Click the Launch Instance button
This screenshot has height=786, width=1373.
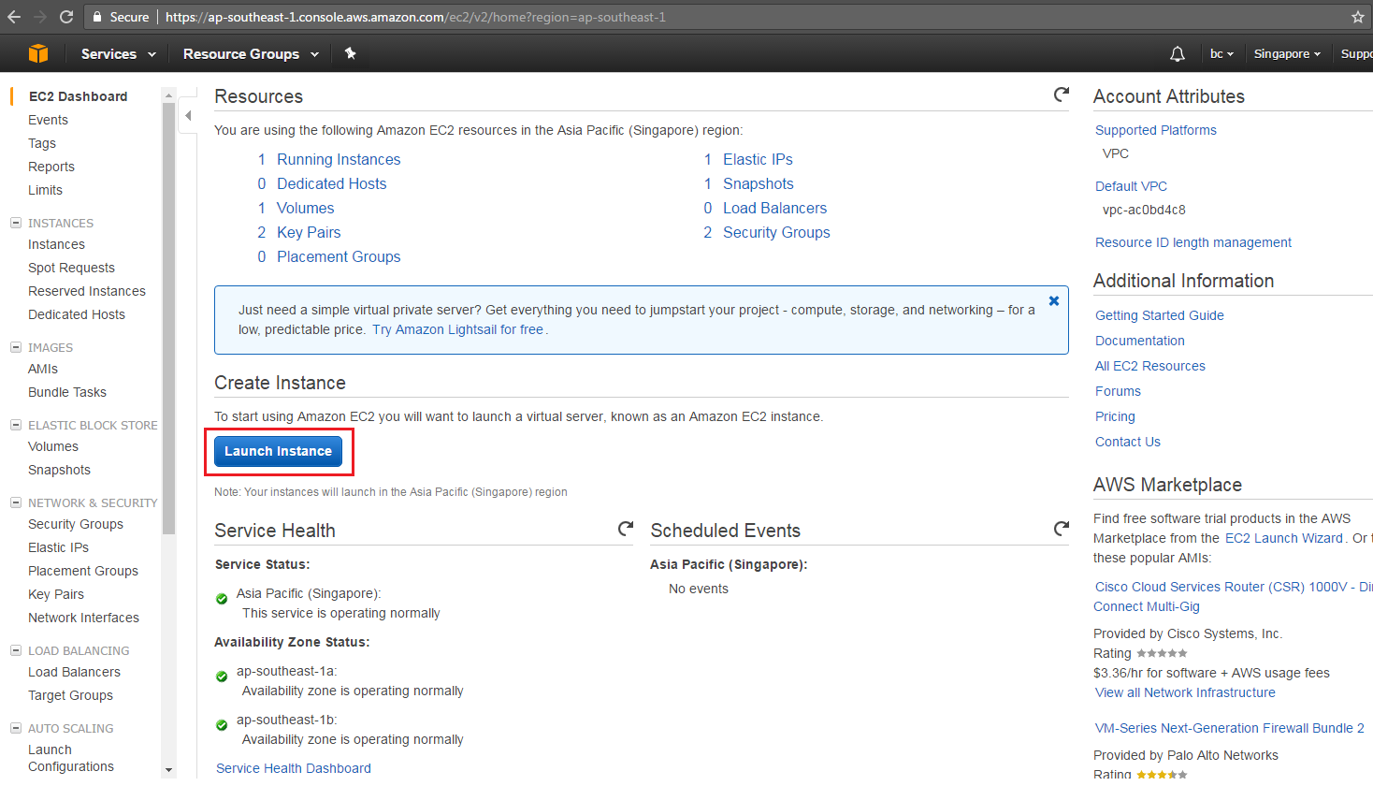pyautogui.click(x=277, y=451)
